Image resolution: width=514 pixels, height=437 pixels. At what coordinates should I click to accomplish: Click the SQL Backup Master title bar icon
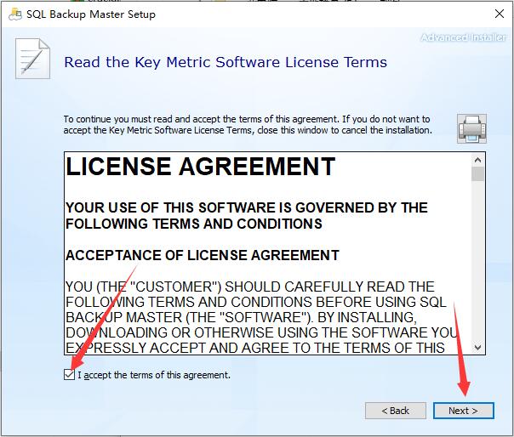click(15, 14)
